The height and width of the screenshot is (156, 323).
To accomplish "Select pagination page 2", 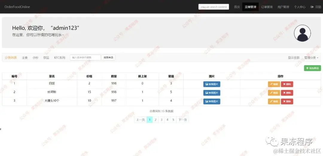I will [156, 120].
